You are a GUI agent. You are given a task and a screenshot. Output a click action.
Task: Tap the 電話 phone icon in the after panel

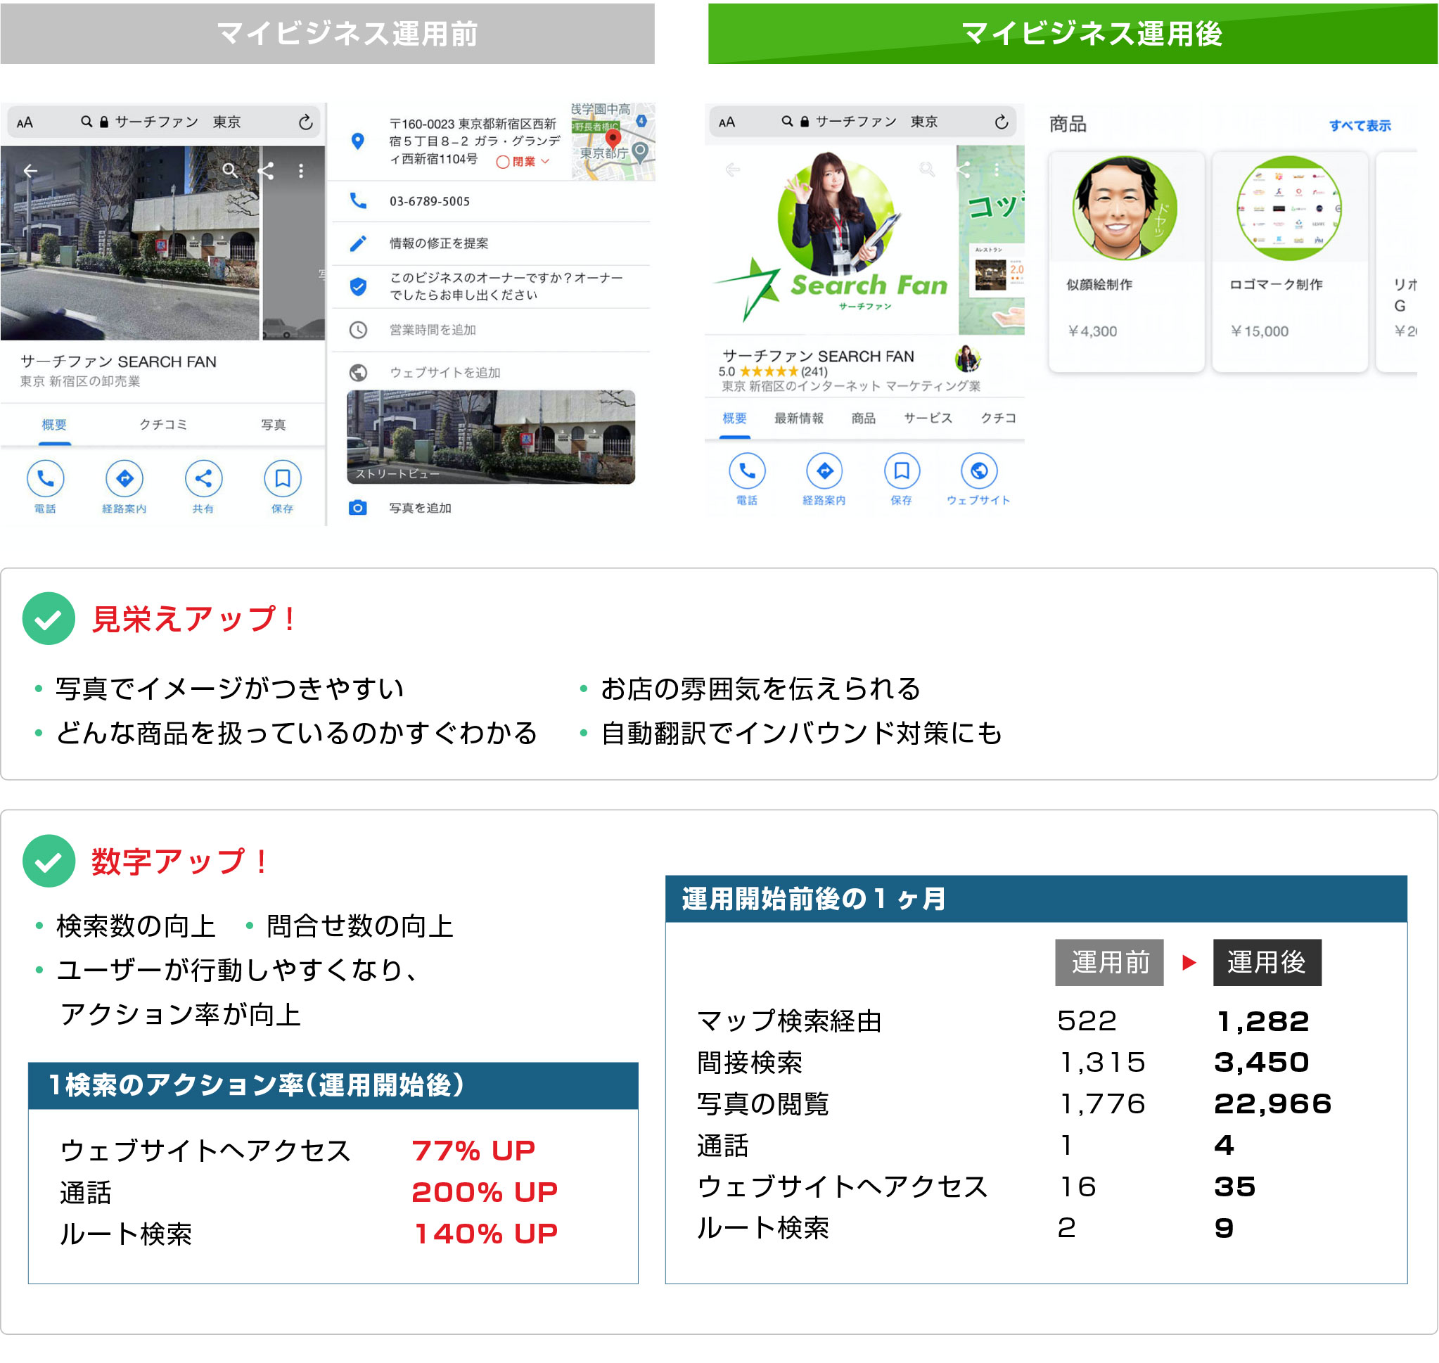tap(747, 471)
